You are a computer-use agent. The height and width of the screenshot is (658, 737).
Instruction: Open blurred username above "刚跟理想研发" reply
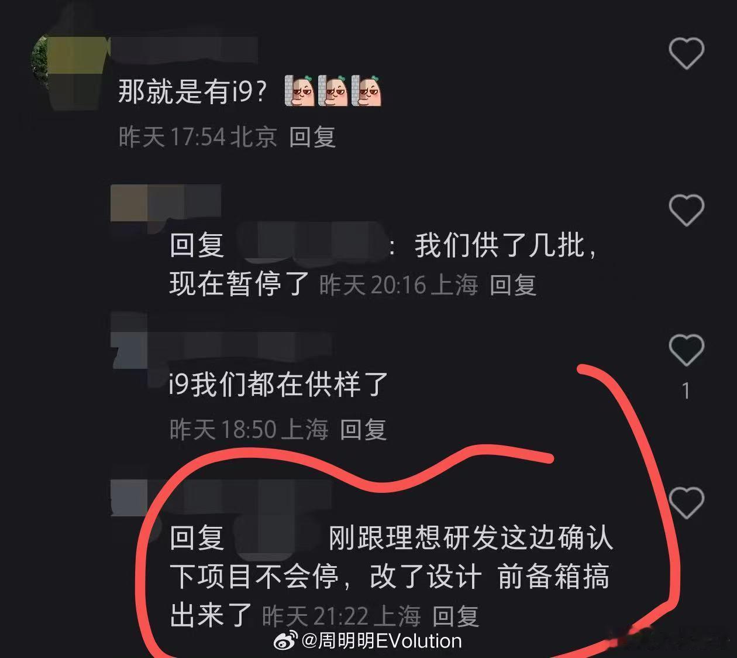coord(221,498)
